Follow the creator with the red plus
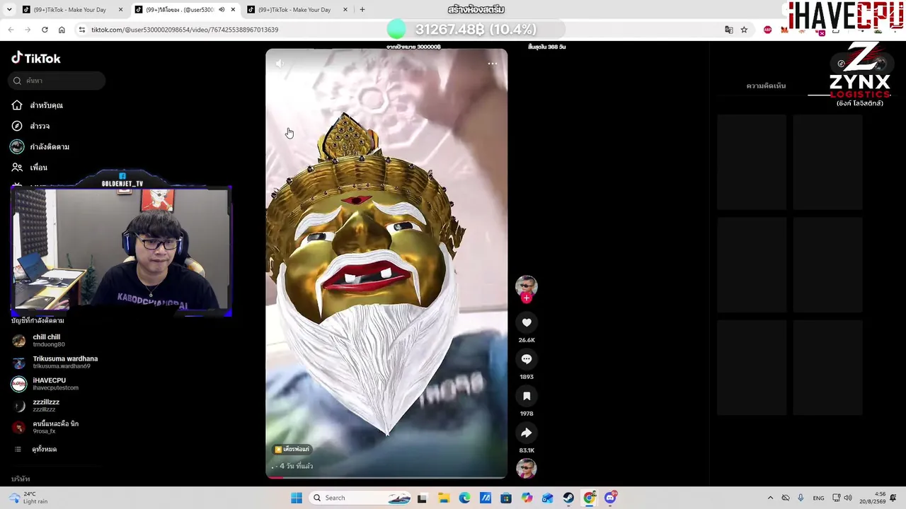Image resolution: width=906 pixels, height=509 pixels. [x=526, y=298]
